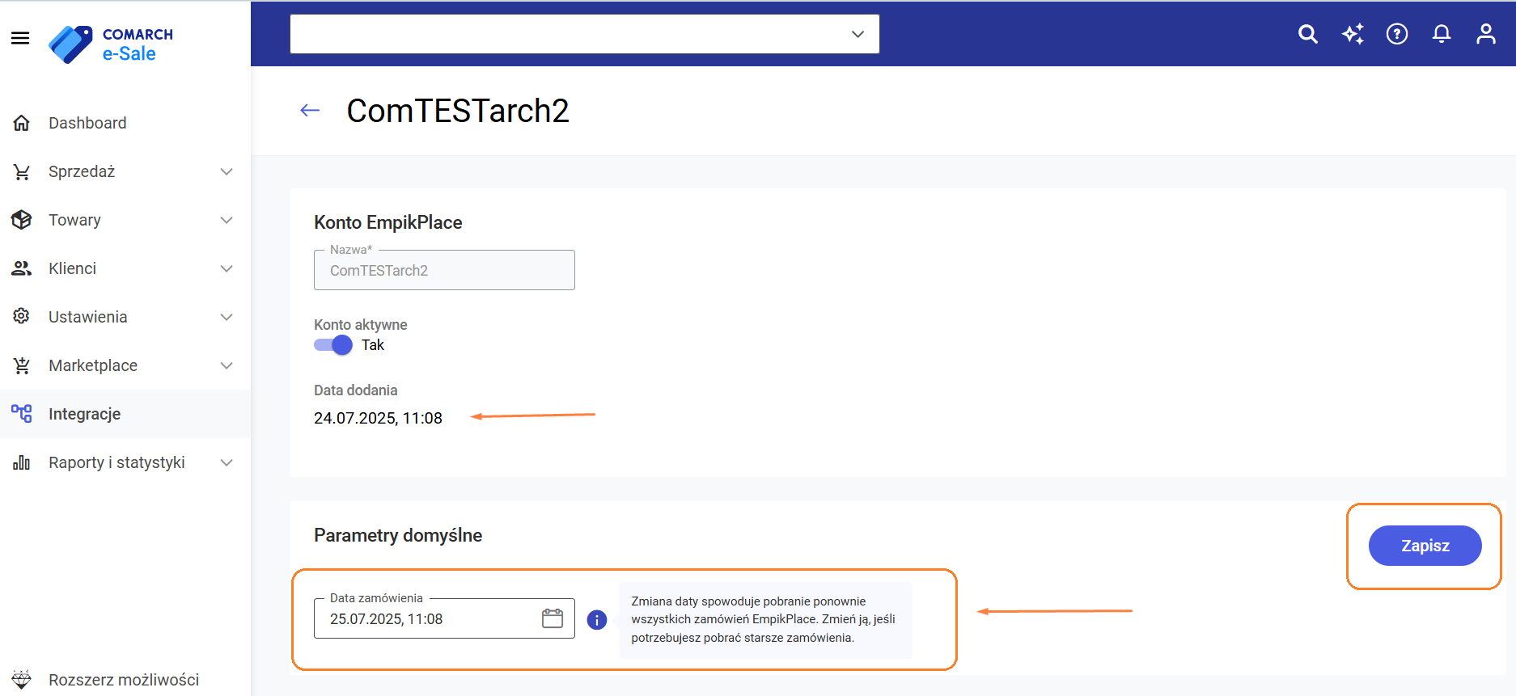Click the Data dodania label
The width and height of the screenshot is (1516, 696).
(x=356, y=390)
